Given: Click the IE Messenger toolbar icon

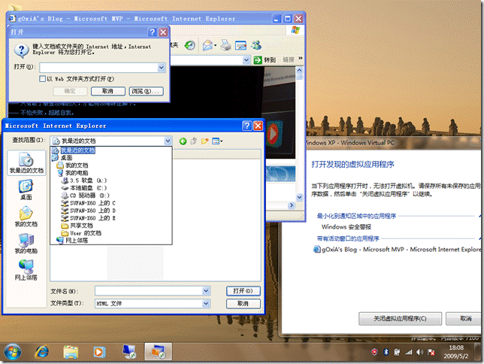Looking at the screenshot, I should click(256, 46).
